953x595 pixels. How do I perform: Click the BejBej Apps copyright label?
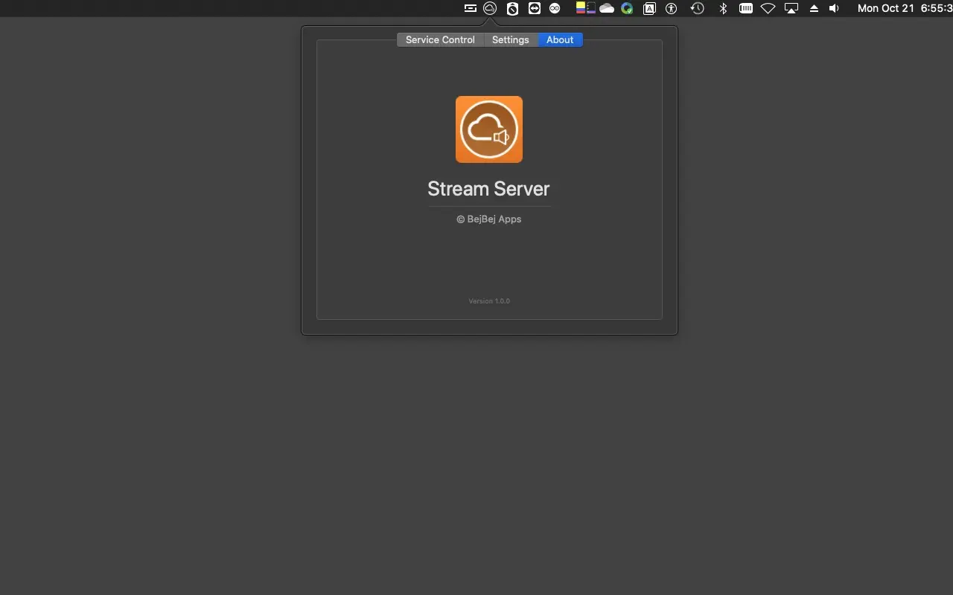click(x=488, y=219)
